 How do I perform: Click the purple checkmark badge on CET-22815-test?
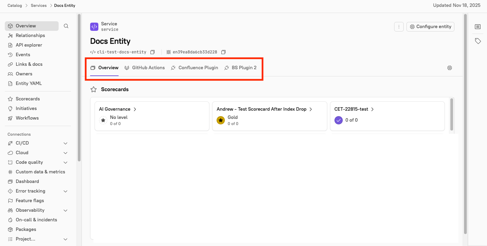pos(339,120)
